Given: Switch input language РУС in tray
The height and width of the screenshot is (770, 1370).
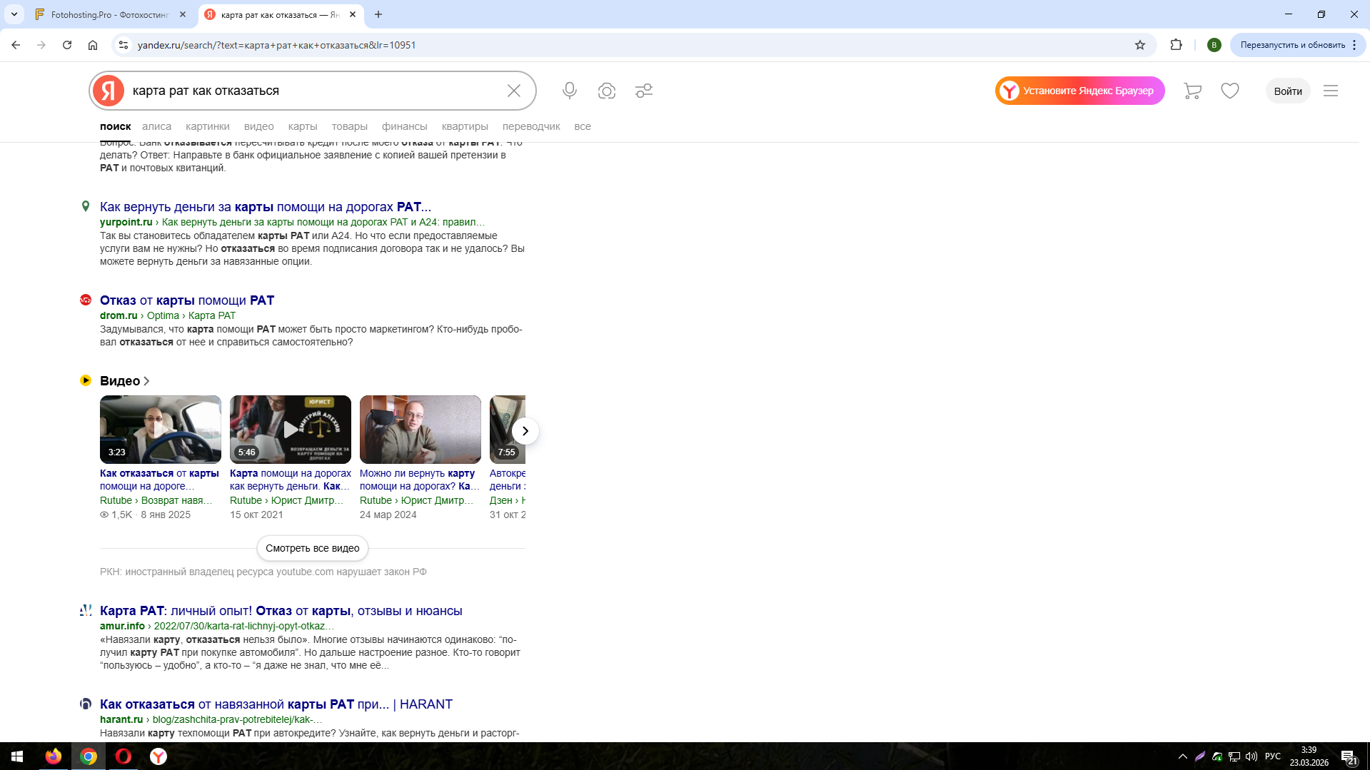Looking at the screenshot, I should pos(1273,756).
